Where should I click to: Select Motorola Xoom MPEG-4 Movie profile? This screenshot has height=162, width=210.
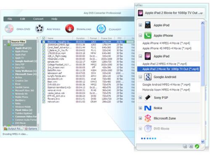point(166,90)
